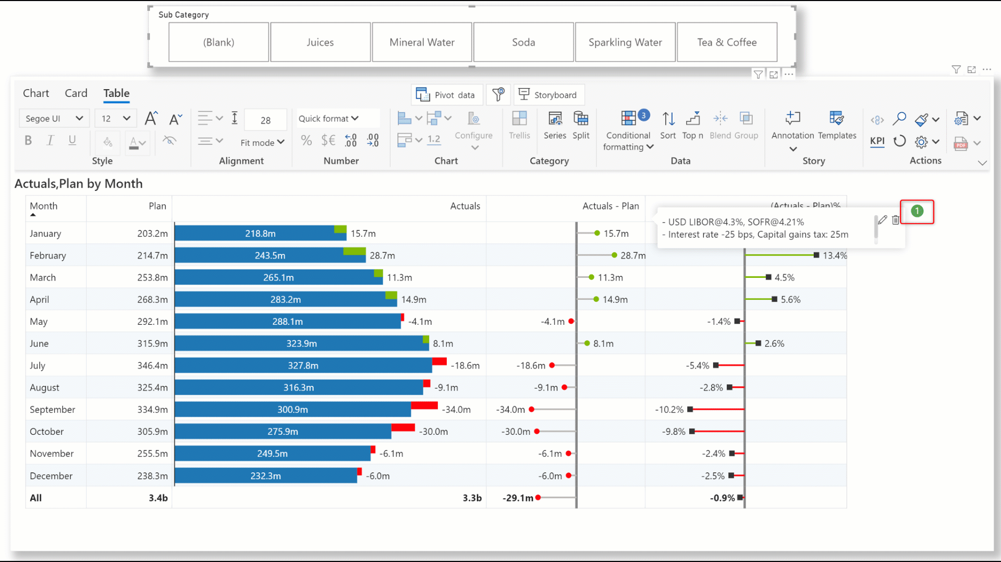Edit the annotation using the pencil icon
1001x562 pixels.
point(882,220)
